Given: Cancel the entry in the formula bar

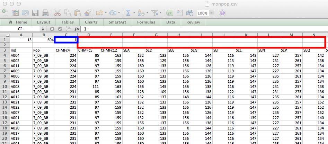Looking at the screenshot, I should 52,29.
